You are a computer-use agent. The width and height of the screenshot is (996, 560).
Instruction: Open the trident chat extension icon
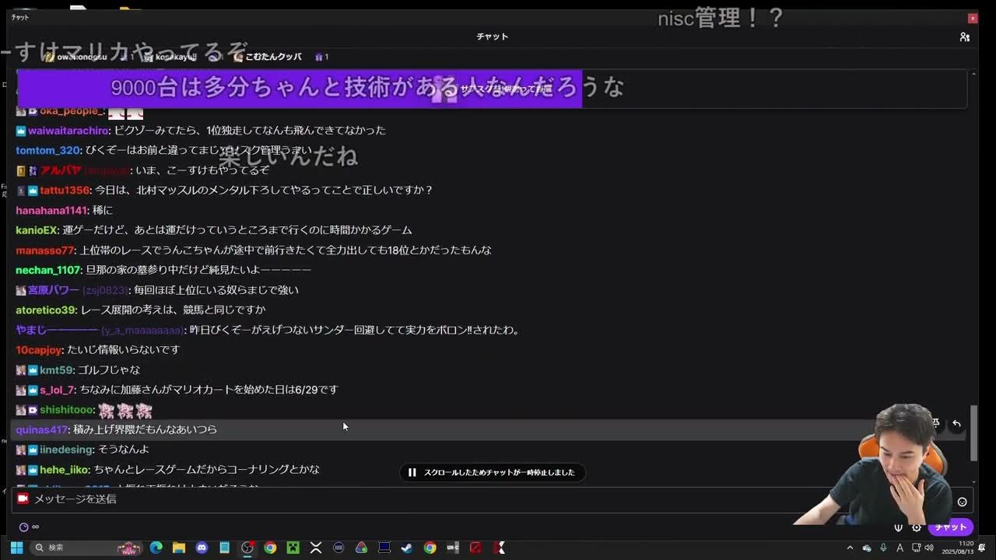[x=898, y=527]
